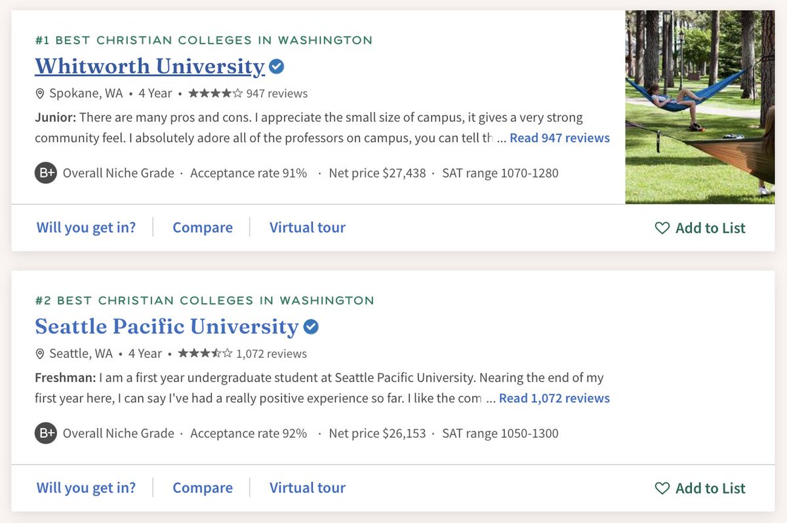Click Whitworth star rating icons

[x=215, y=93]
